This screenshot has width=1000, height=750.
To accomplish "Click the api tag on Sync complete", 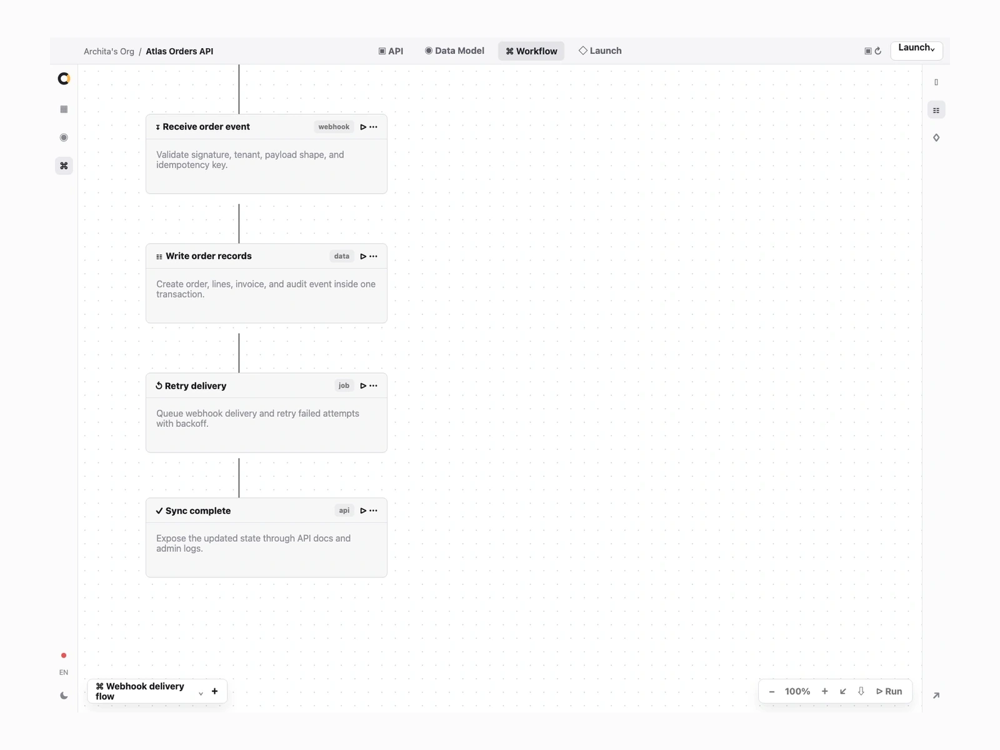I will 344,511.
